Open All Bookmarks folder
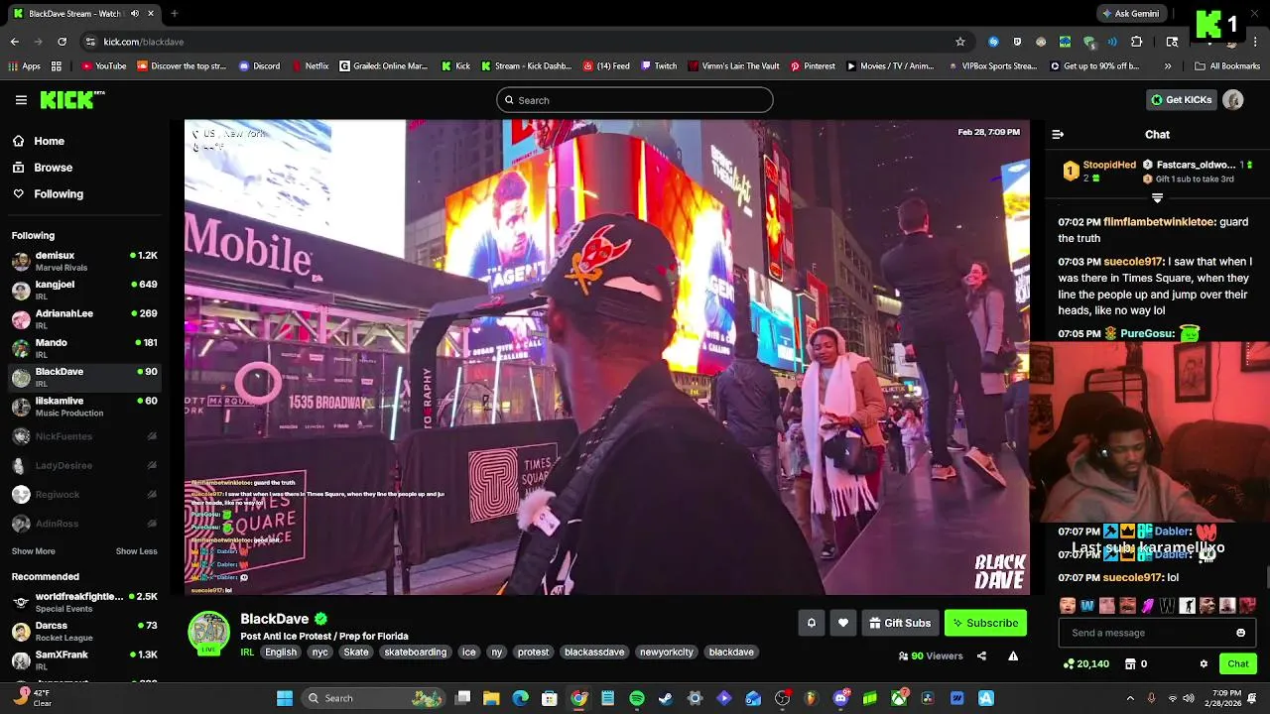 (x=1226, y=66)
